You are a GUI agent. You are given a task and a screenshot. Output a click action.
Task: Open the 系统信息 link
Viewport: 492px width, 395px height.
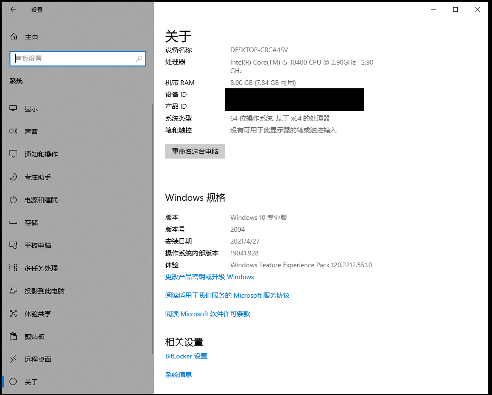178,375
